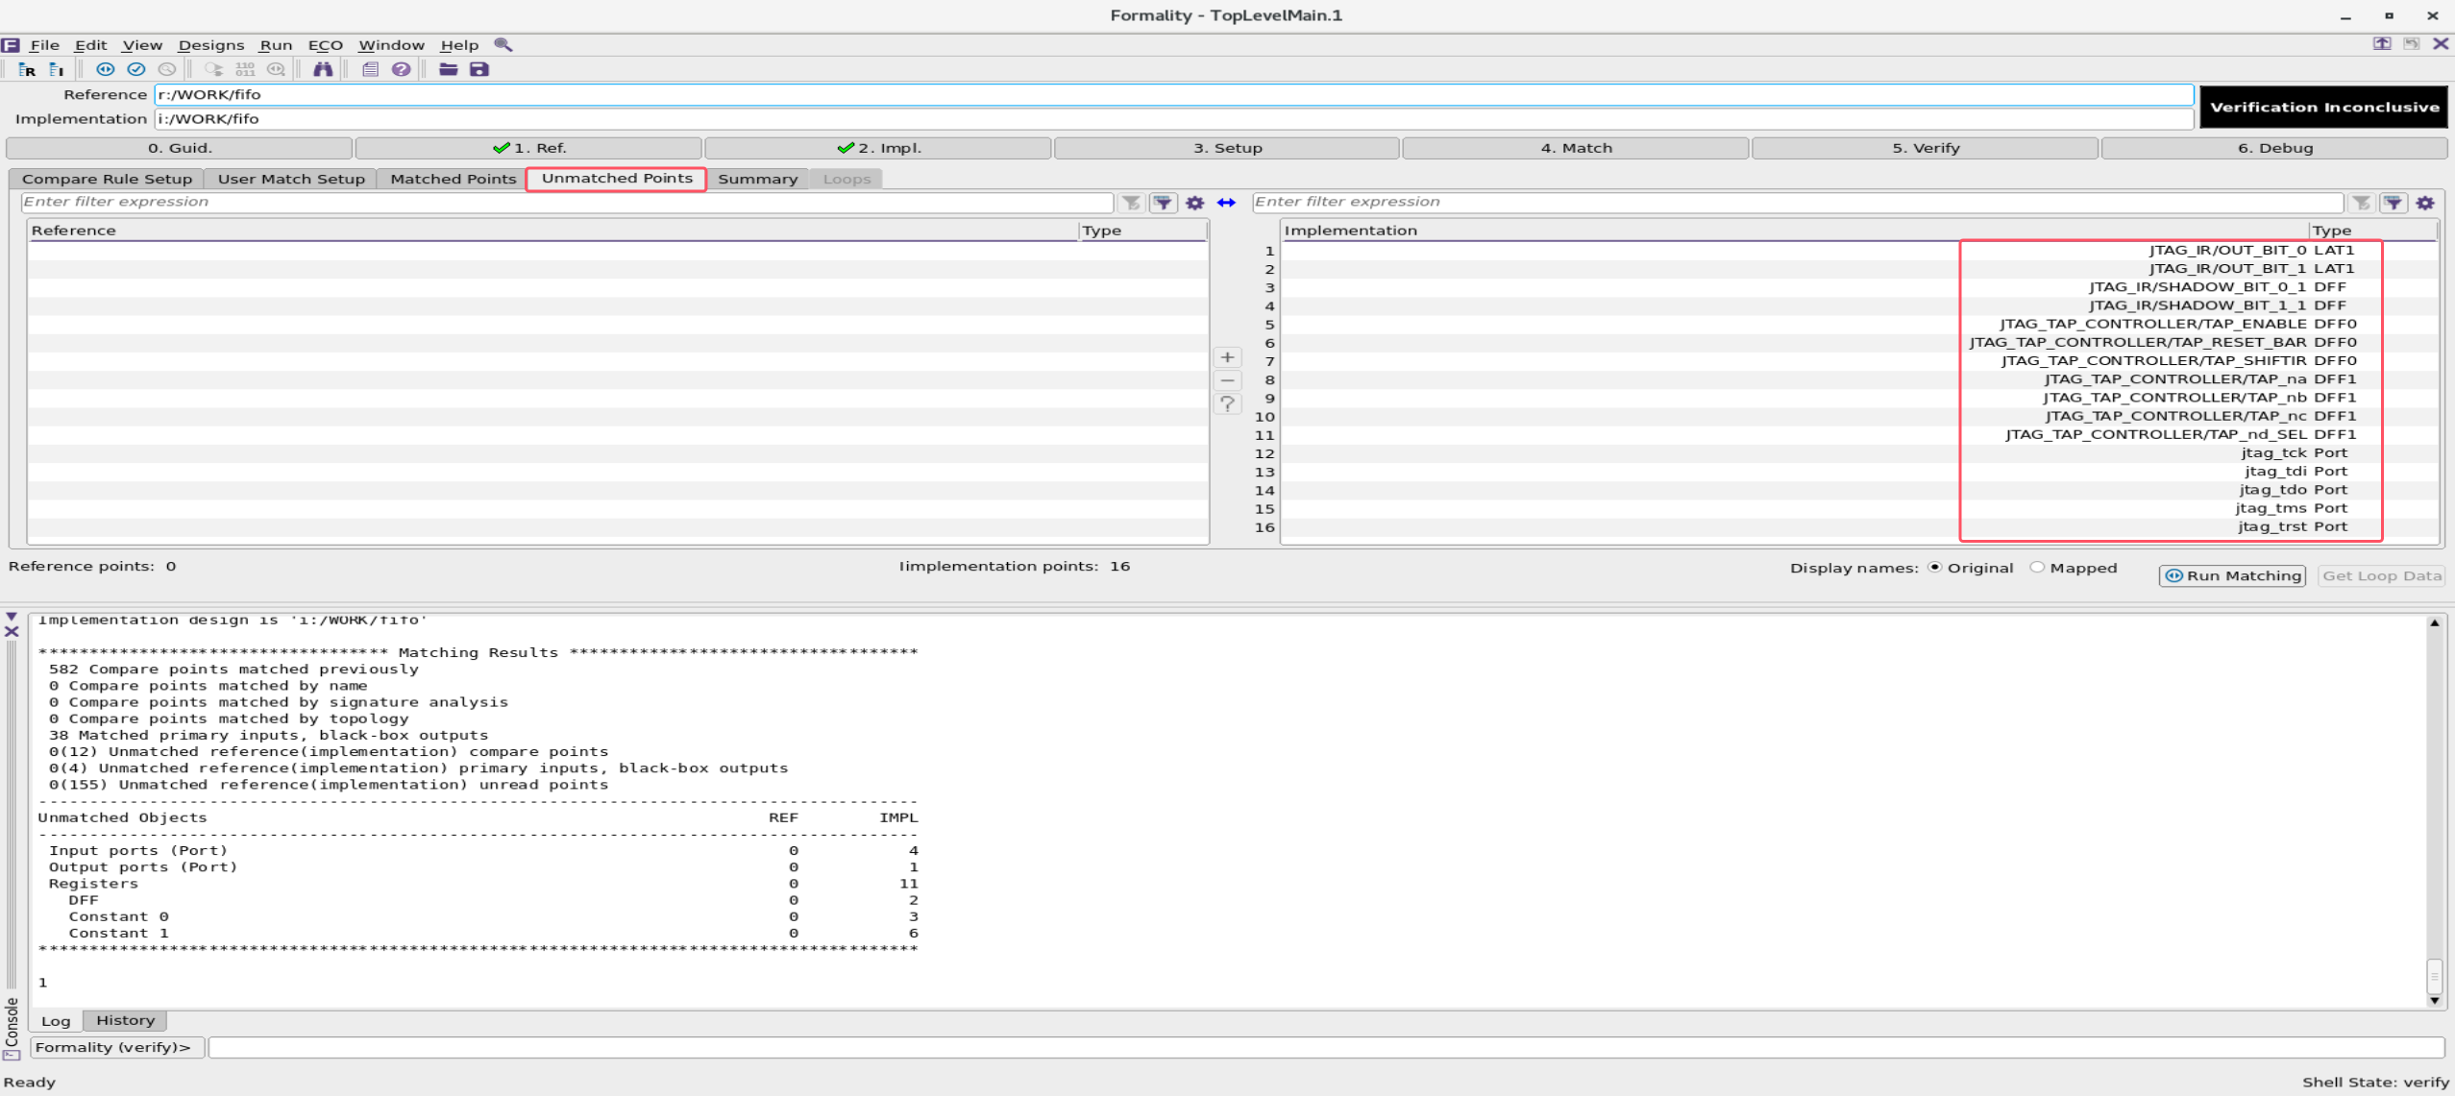Click the purple question mark Help icon
Image resolution: width=2455 pixels, height=1096 pixels.
402,69
